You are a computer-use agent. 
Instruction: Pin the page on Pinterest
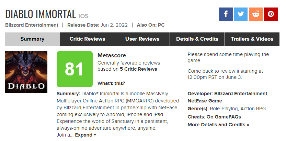[271, 14]
